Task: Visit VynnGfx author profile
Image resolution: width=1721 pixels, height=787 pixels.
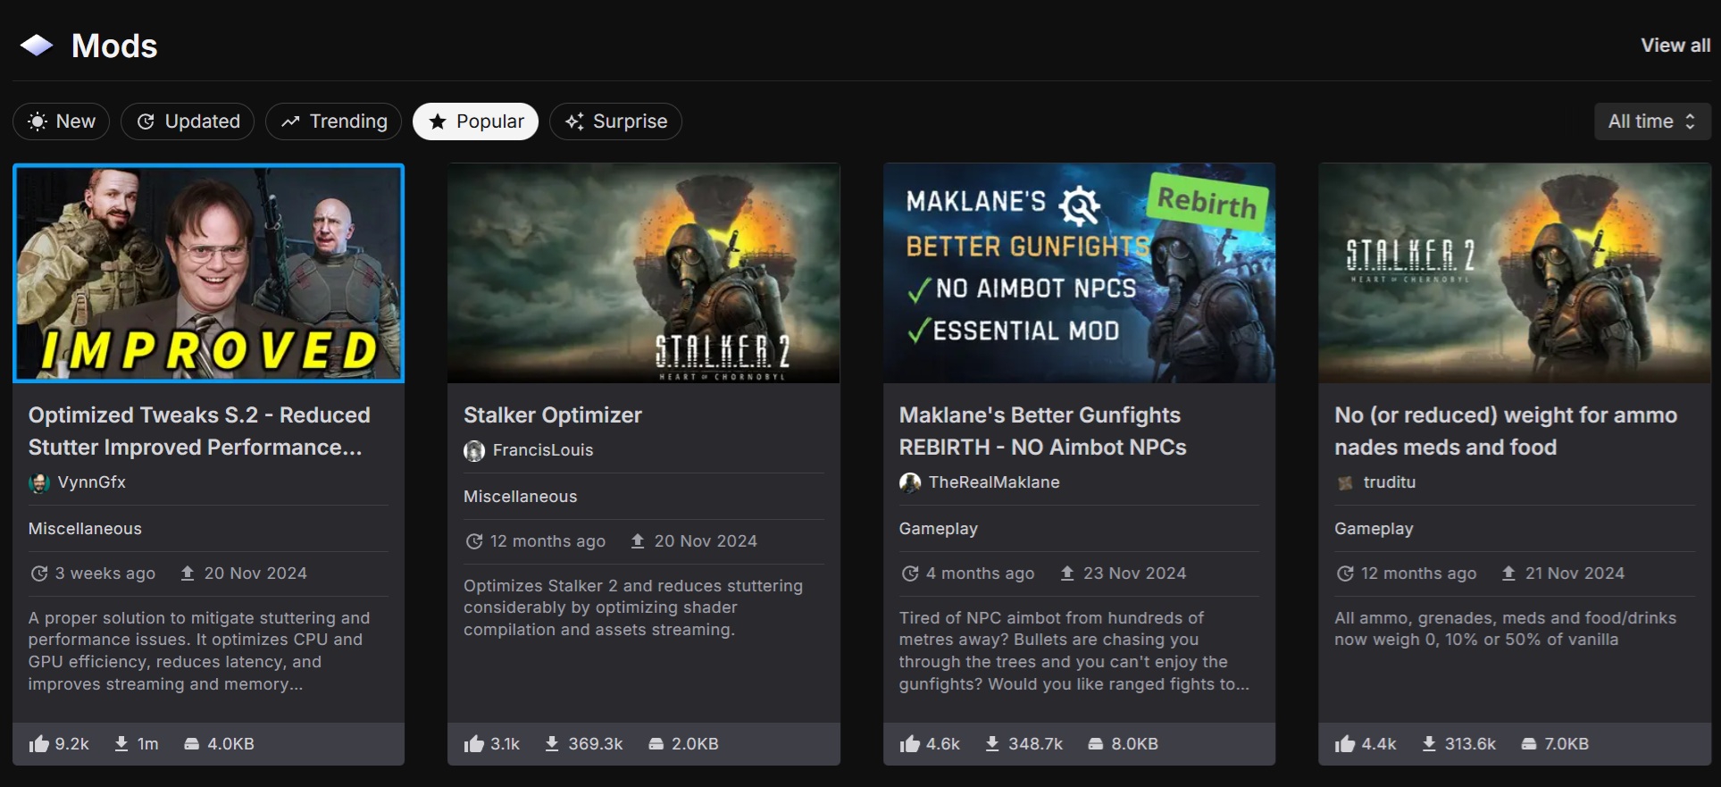Action: click(x=92, y=482)
